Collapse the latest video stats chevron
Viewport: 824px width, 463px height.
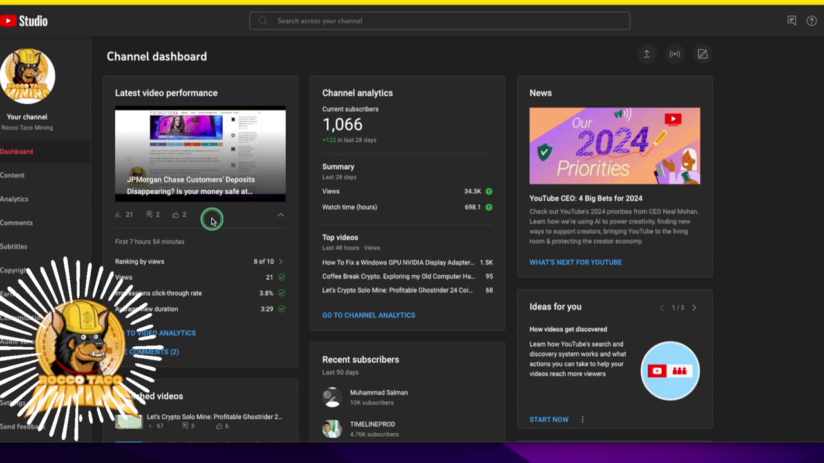pos(281,215)
